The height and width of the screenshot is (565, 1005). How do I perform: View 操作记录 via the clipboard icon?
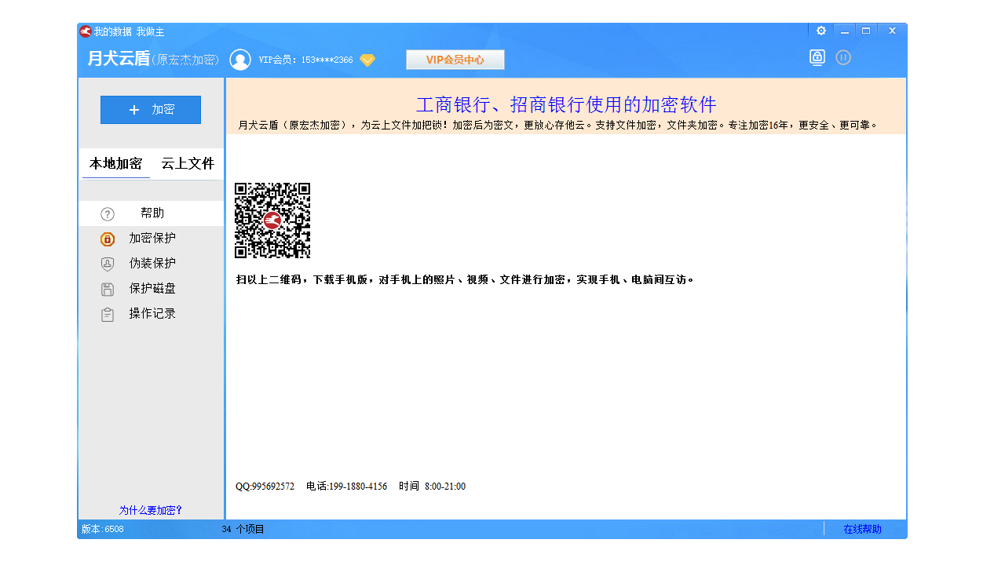coord(107,314)
